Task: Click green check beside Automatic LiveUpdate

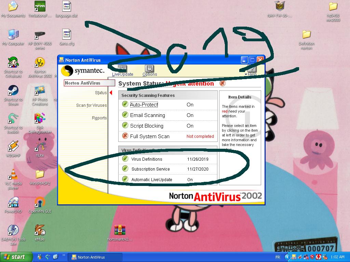Action: 125,179
